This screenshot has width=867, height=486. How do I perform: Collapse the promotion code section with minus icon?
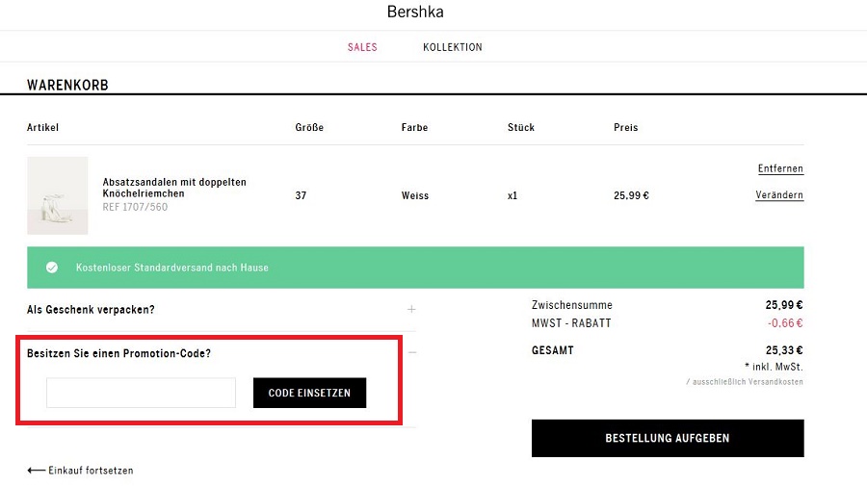pos(412,352)
